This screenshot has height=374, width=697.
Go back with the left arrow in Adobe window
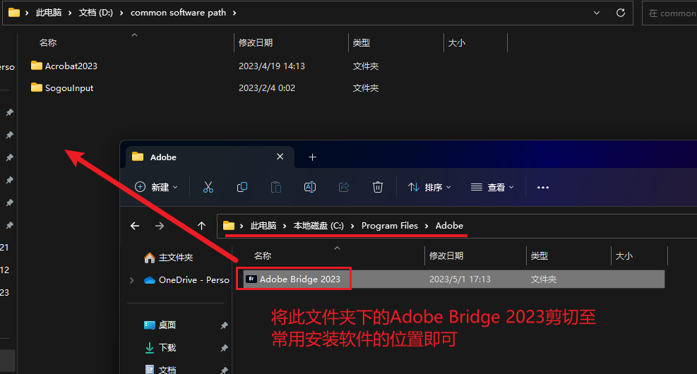[135, 226]
